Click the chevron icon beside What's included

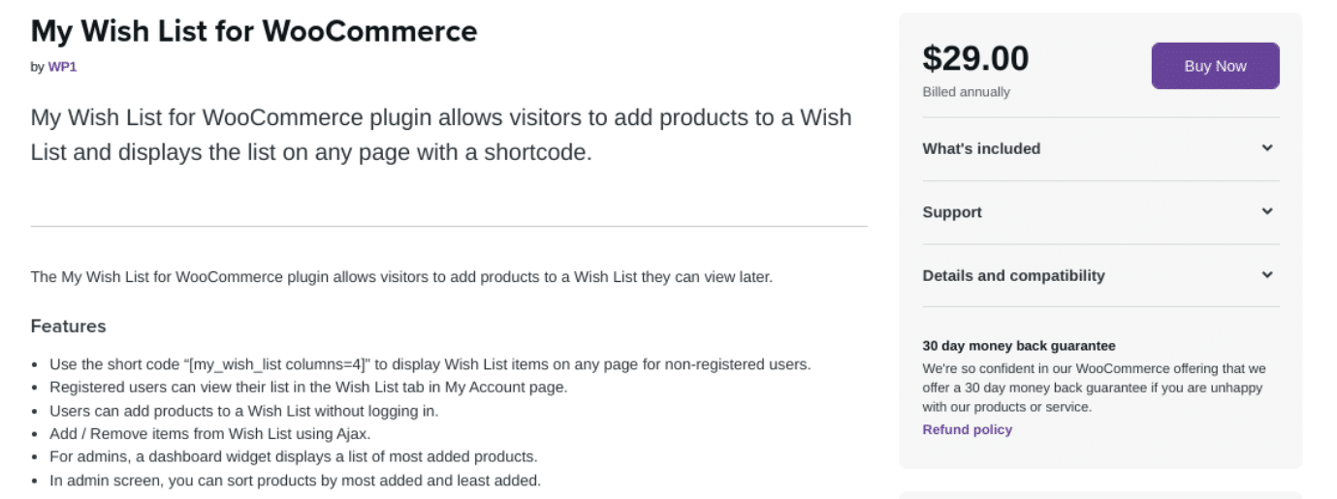[x=1266, y=148]
